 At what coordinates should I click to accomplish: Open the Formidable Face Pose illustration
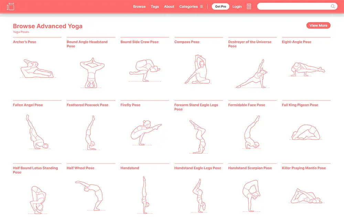(252, 132)
